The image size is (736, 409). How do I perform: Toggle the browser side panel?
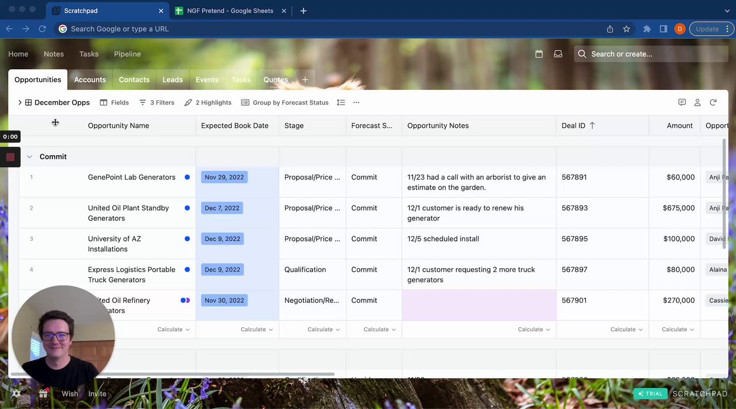663,29
